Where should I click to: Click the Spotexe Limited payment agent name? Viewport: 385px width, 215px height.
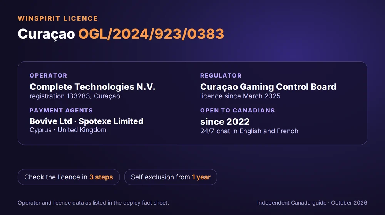pos(111,121)
